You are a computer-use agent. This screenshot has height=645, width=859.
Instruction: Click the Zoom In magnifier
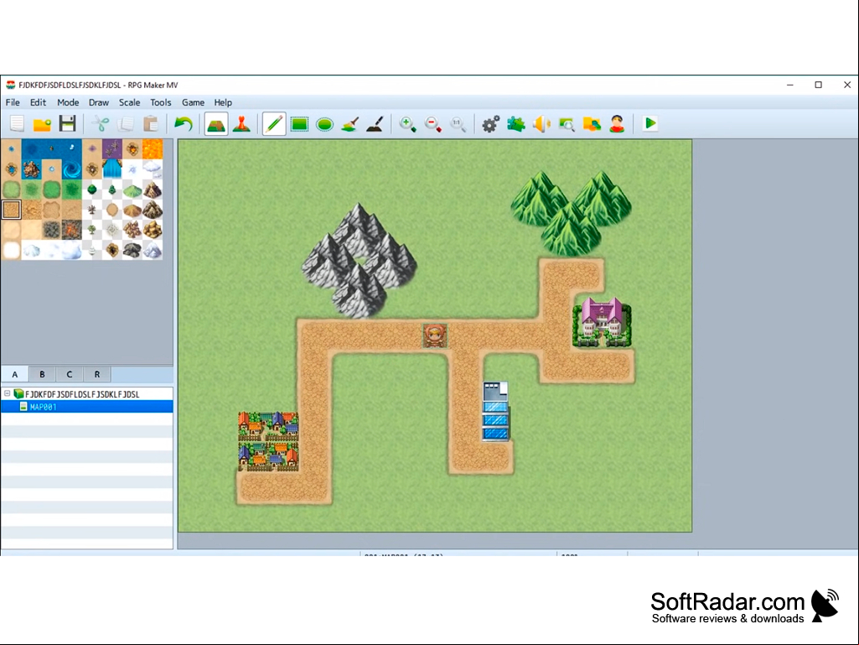(407, 123)
